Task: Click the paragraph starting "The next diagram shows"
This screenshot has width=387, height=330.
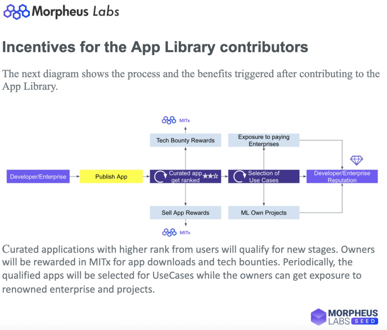Action: pyautogui.click(x=191, y=80)
